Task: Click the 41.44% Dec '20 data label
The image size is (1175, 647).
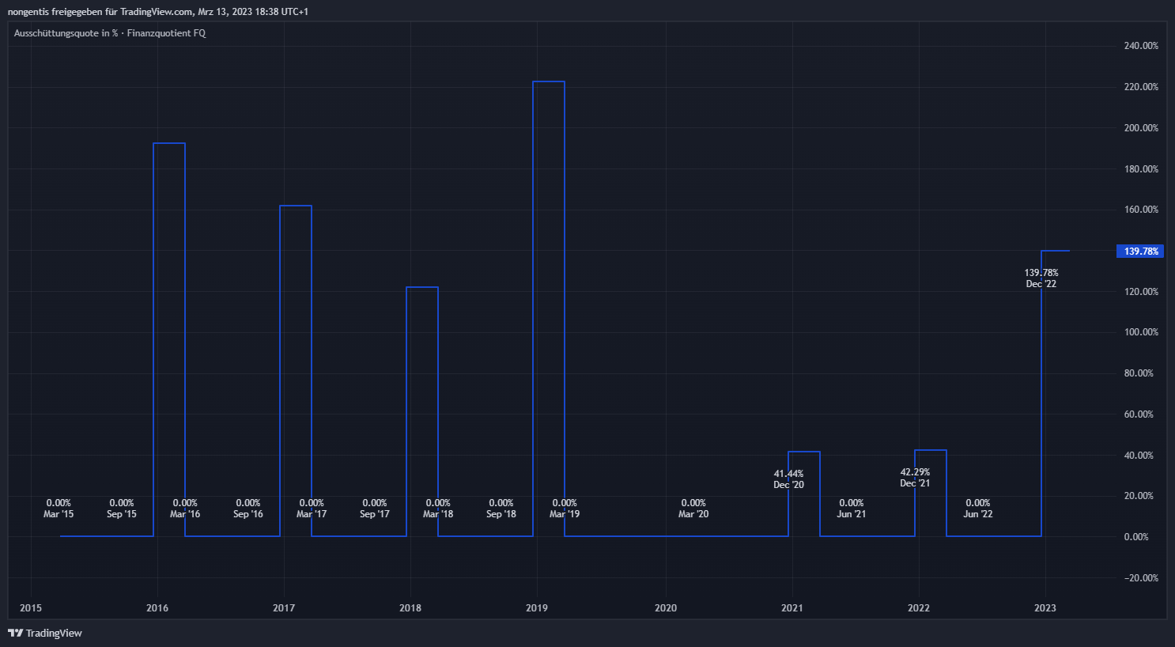Action: [x=788, y=479]
